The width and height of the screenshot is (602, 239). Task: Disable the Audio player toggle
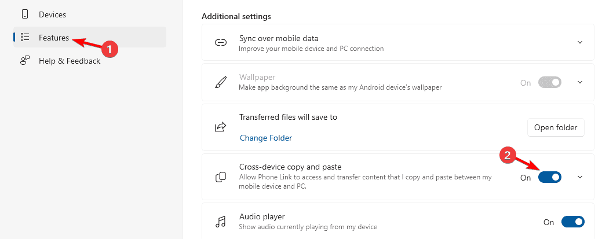tap(573, 222)
